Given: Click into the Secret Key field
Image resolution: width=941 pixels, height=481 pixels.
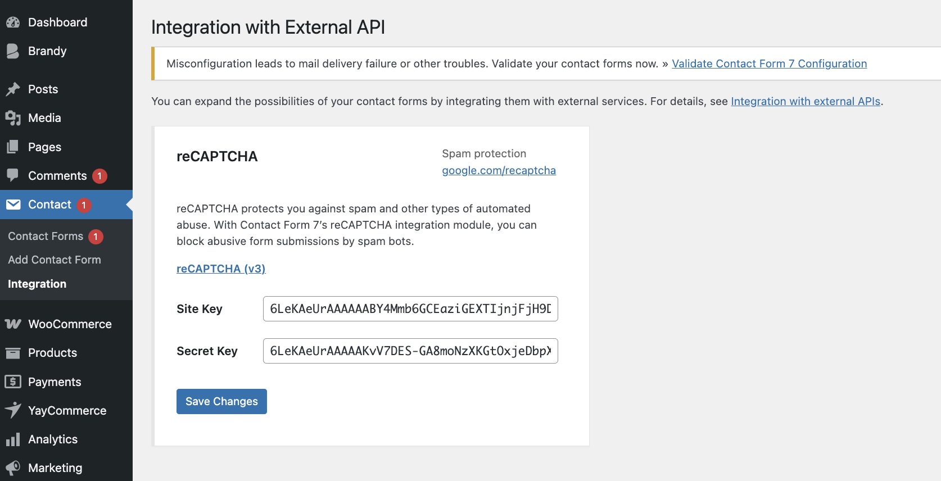Looking at the screenshot, I should (410, 351).
